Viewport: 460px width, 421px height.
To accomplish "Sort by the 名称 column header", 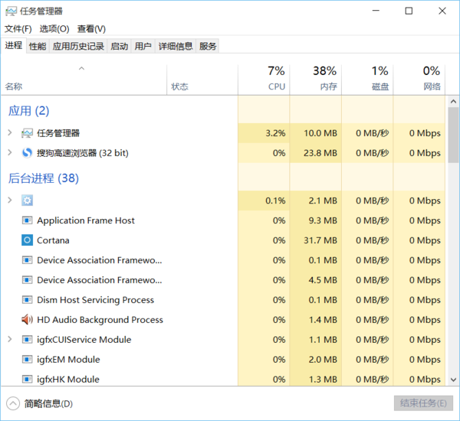I will point(84,80).
